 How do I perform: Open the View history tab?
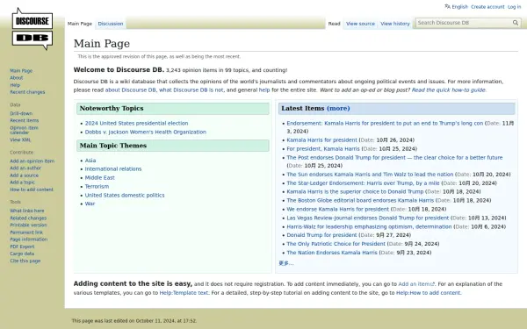tap(395, 24)
